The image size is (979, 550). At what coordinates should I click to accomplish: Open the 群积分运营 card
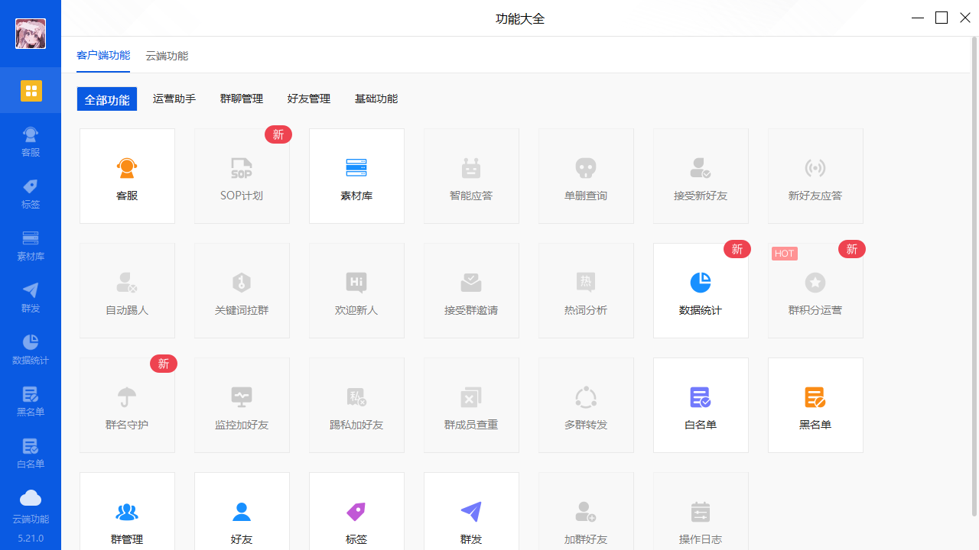tap(815, 290)
